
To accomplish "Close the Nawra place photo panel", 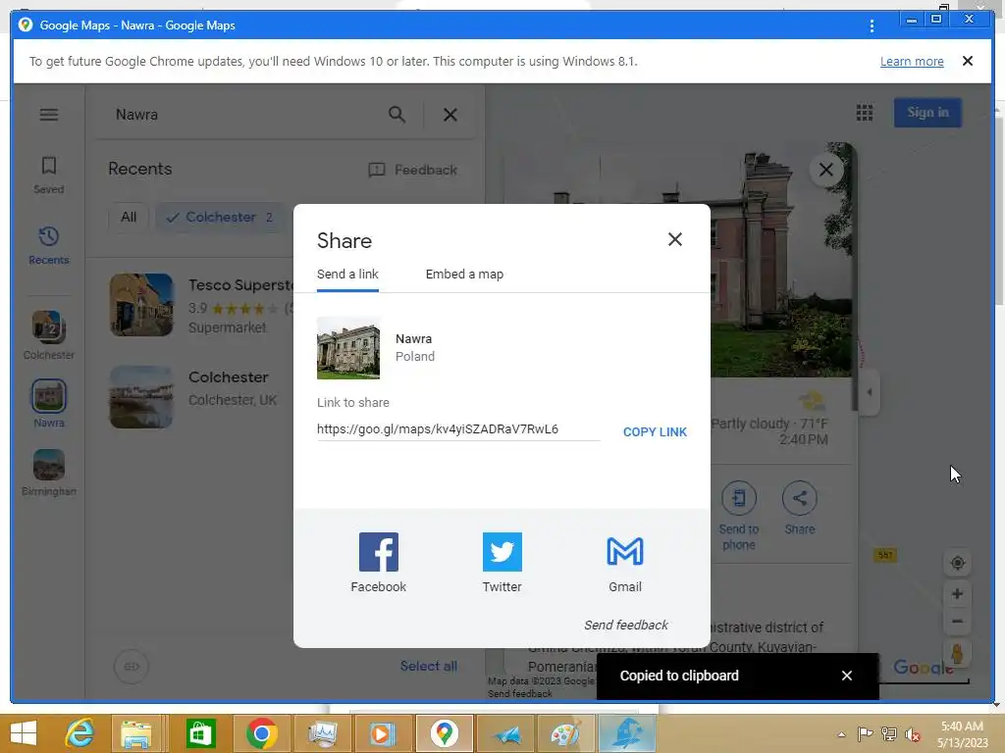I will (x=825, y=170).
